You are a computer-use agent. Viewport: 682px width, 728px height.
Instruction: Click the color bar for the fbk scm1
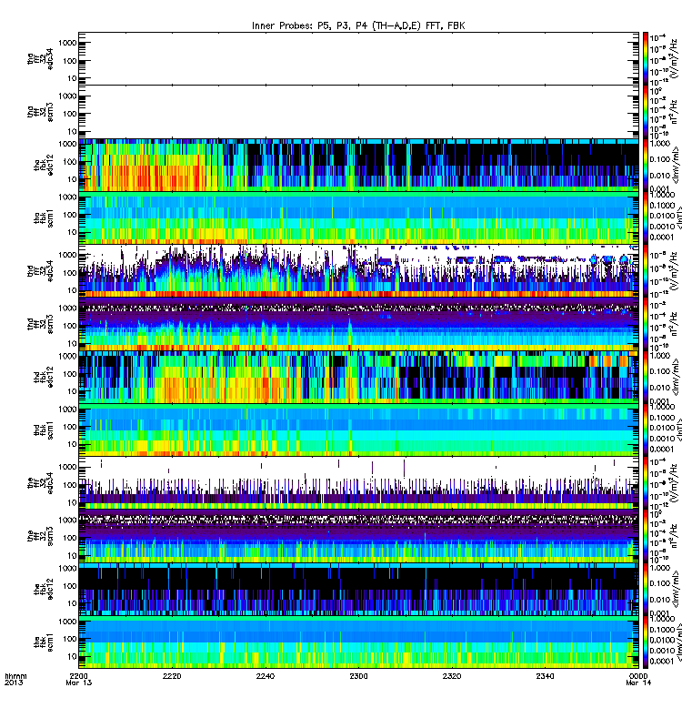(646, 642)
